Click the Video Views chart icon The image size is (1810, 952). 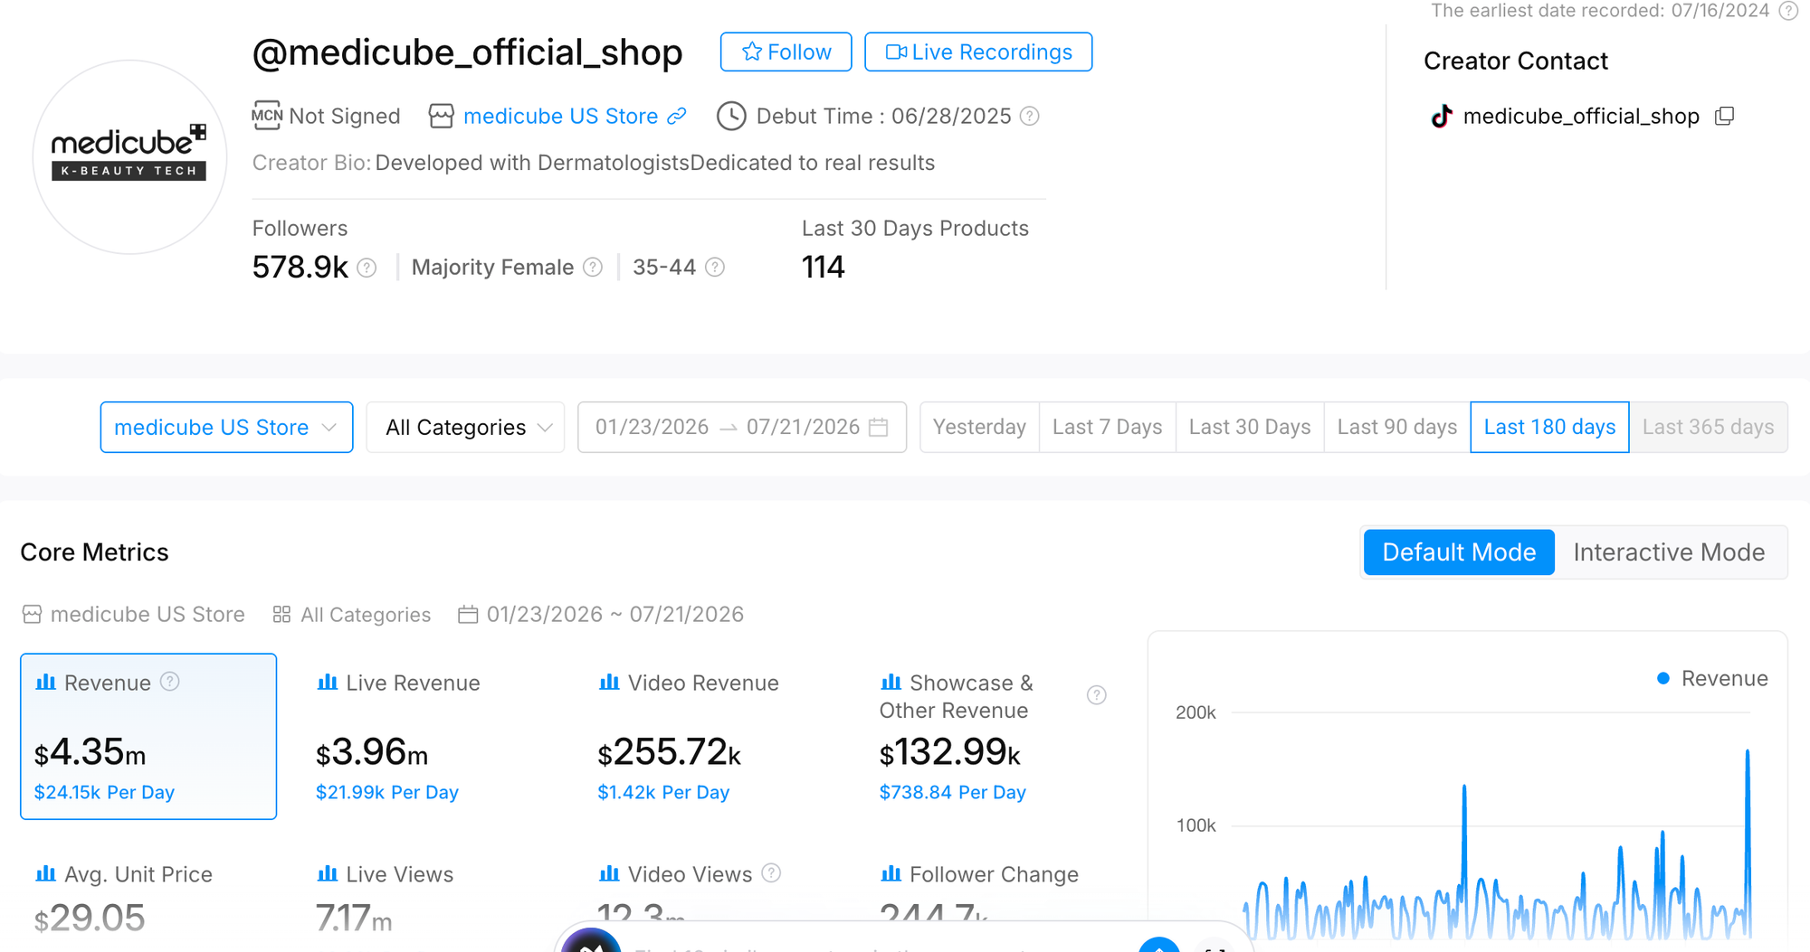[x=609, y=874]
